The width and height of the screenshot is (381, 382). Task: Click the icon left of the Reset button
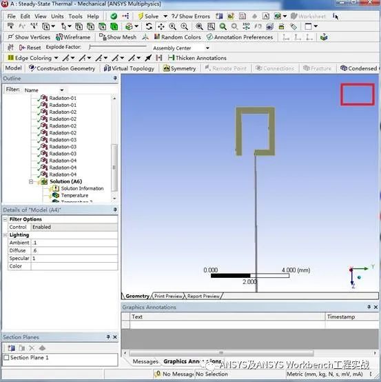[x=10, y=48]
